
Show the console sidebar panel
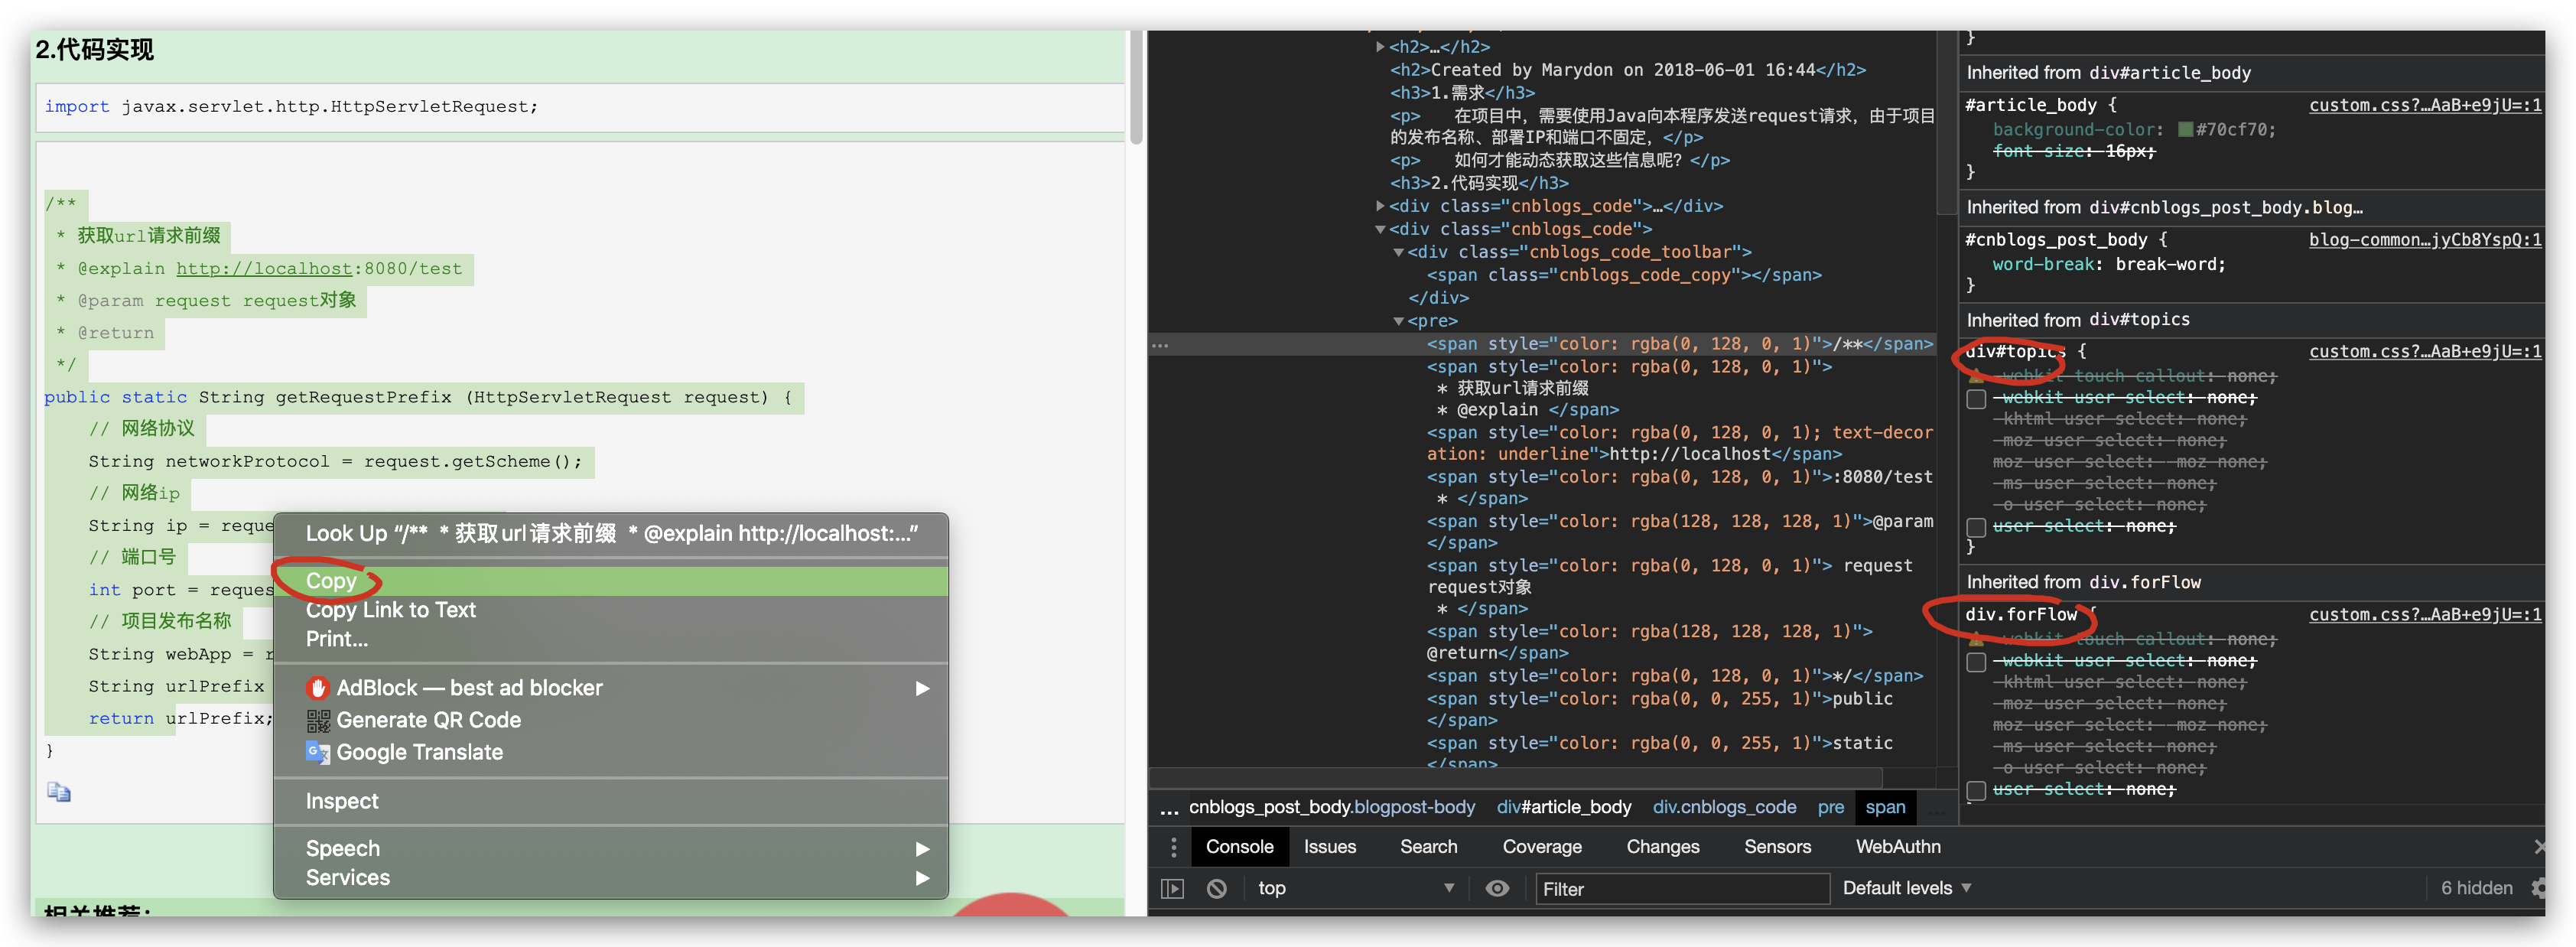[x=1172, y=888]
